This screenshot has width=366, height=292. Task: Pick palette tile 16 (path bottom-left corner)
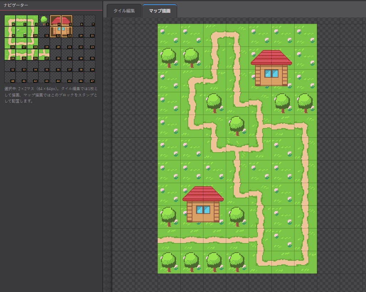(10, 43)
